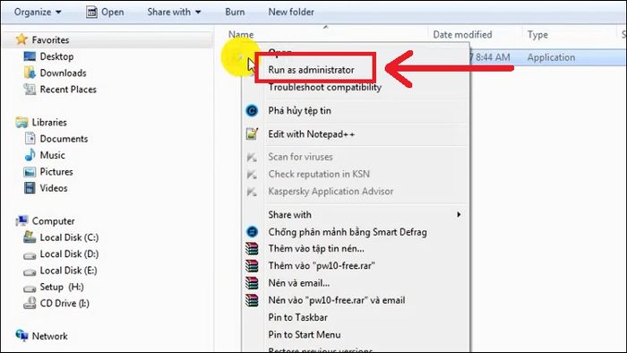
Task: Sort by Date modified column header
Action: (x=462, y=34)
